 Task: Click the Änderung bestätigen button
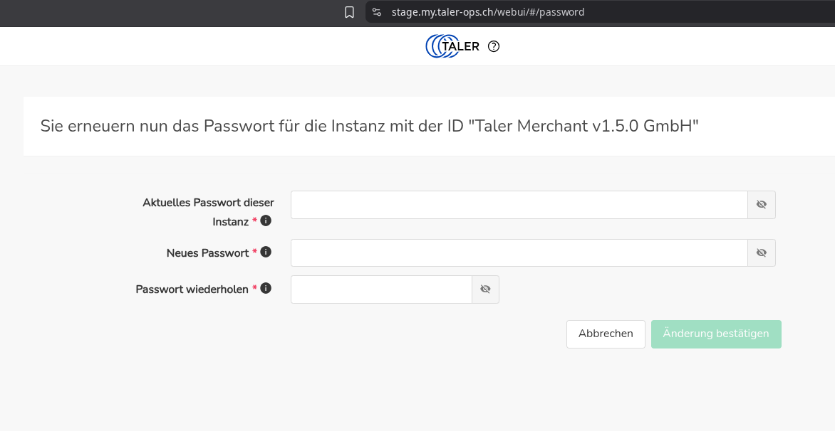(x=715, y=334)
